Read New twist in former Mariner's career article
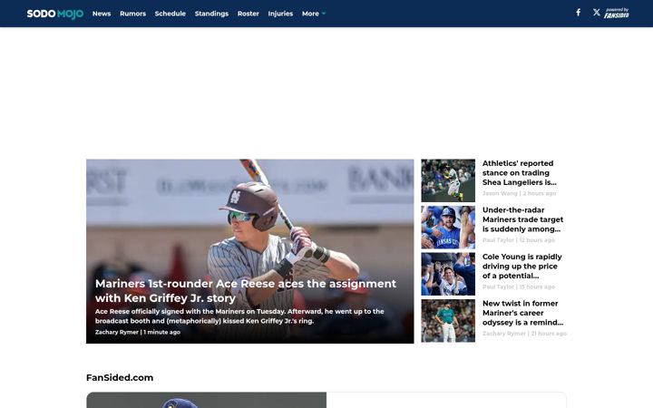Image resolution: width=653 pixels, height=408 pixels. [x=522, y=313]
